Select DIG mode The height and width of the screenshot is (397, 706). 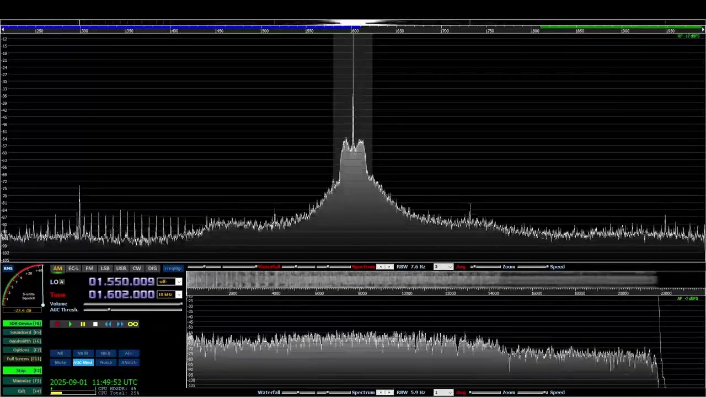152,269
